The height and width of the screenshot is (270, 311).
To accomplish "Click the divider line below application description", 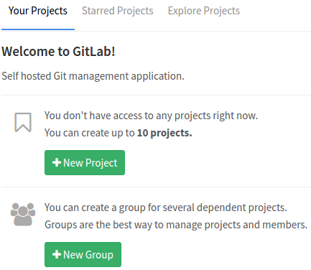I will pos(156,95).
